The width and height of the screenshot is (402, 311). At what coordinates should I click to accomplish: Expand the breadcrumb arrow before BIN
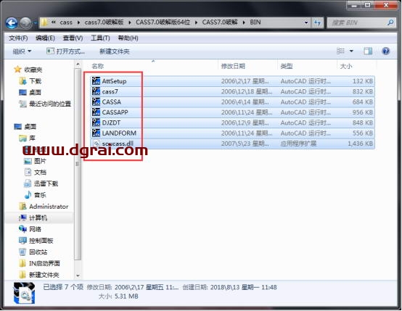(244, 22)
